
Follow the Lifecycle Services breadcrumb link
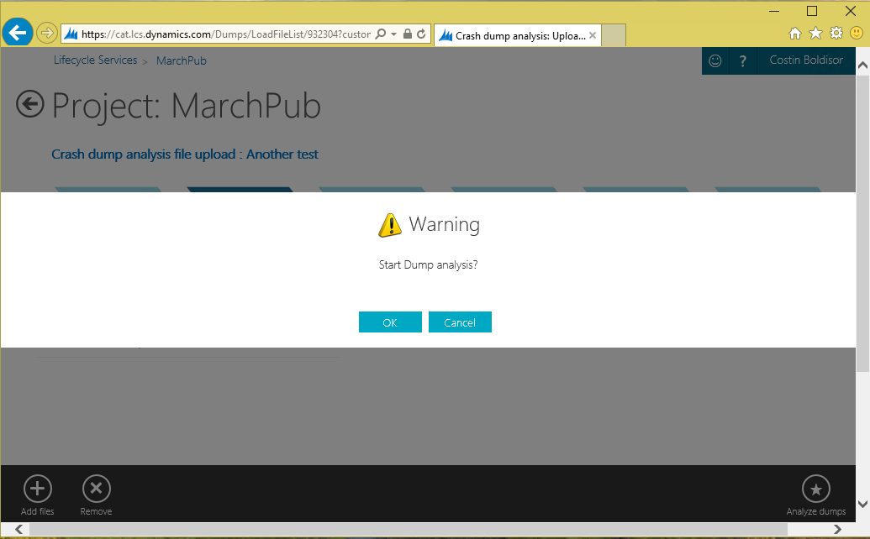point(95,60)
